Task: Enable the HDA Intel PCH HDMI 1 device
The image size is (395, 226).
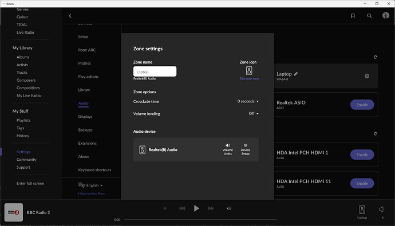Action: 362,155
